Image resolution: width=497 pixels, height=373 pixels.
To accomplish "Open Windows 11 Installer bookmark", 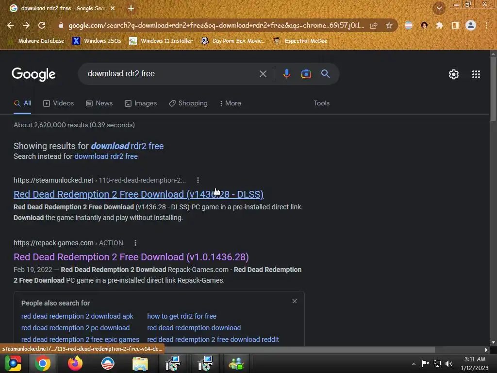I will (161, 41).
